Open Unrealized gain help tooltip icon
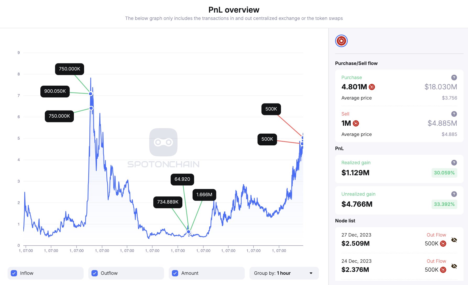This screenshot has width=468, height=285. coord(454,194)
